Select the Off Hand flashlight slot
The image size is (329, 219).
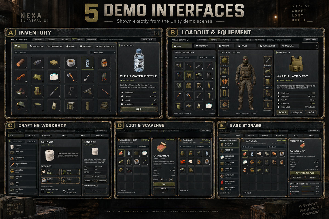click(268, 71)
